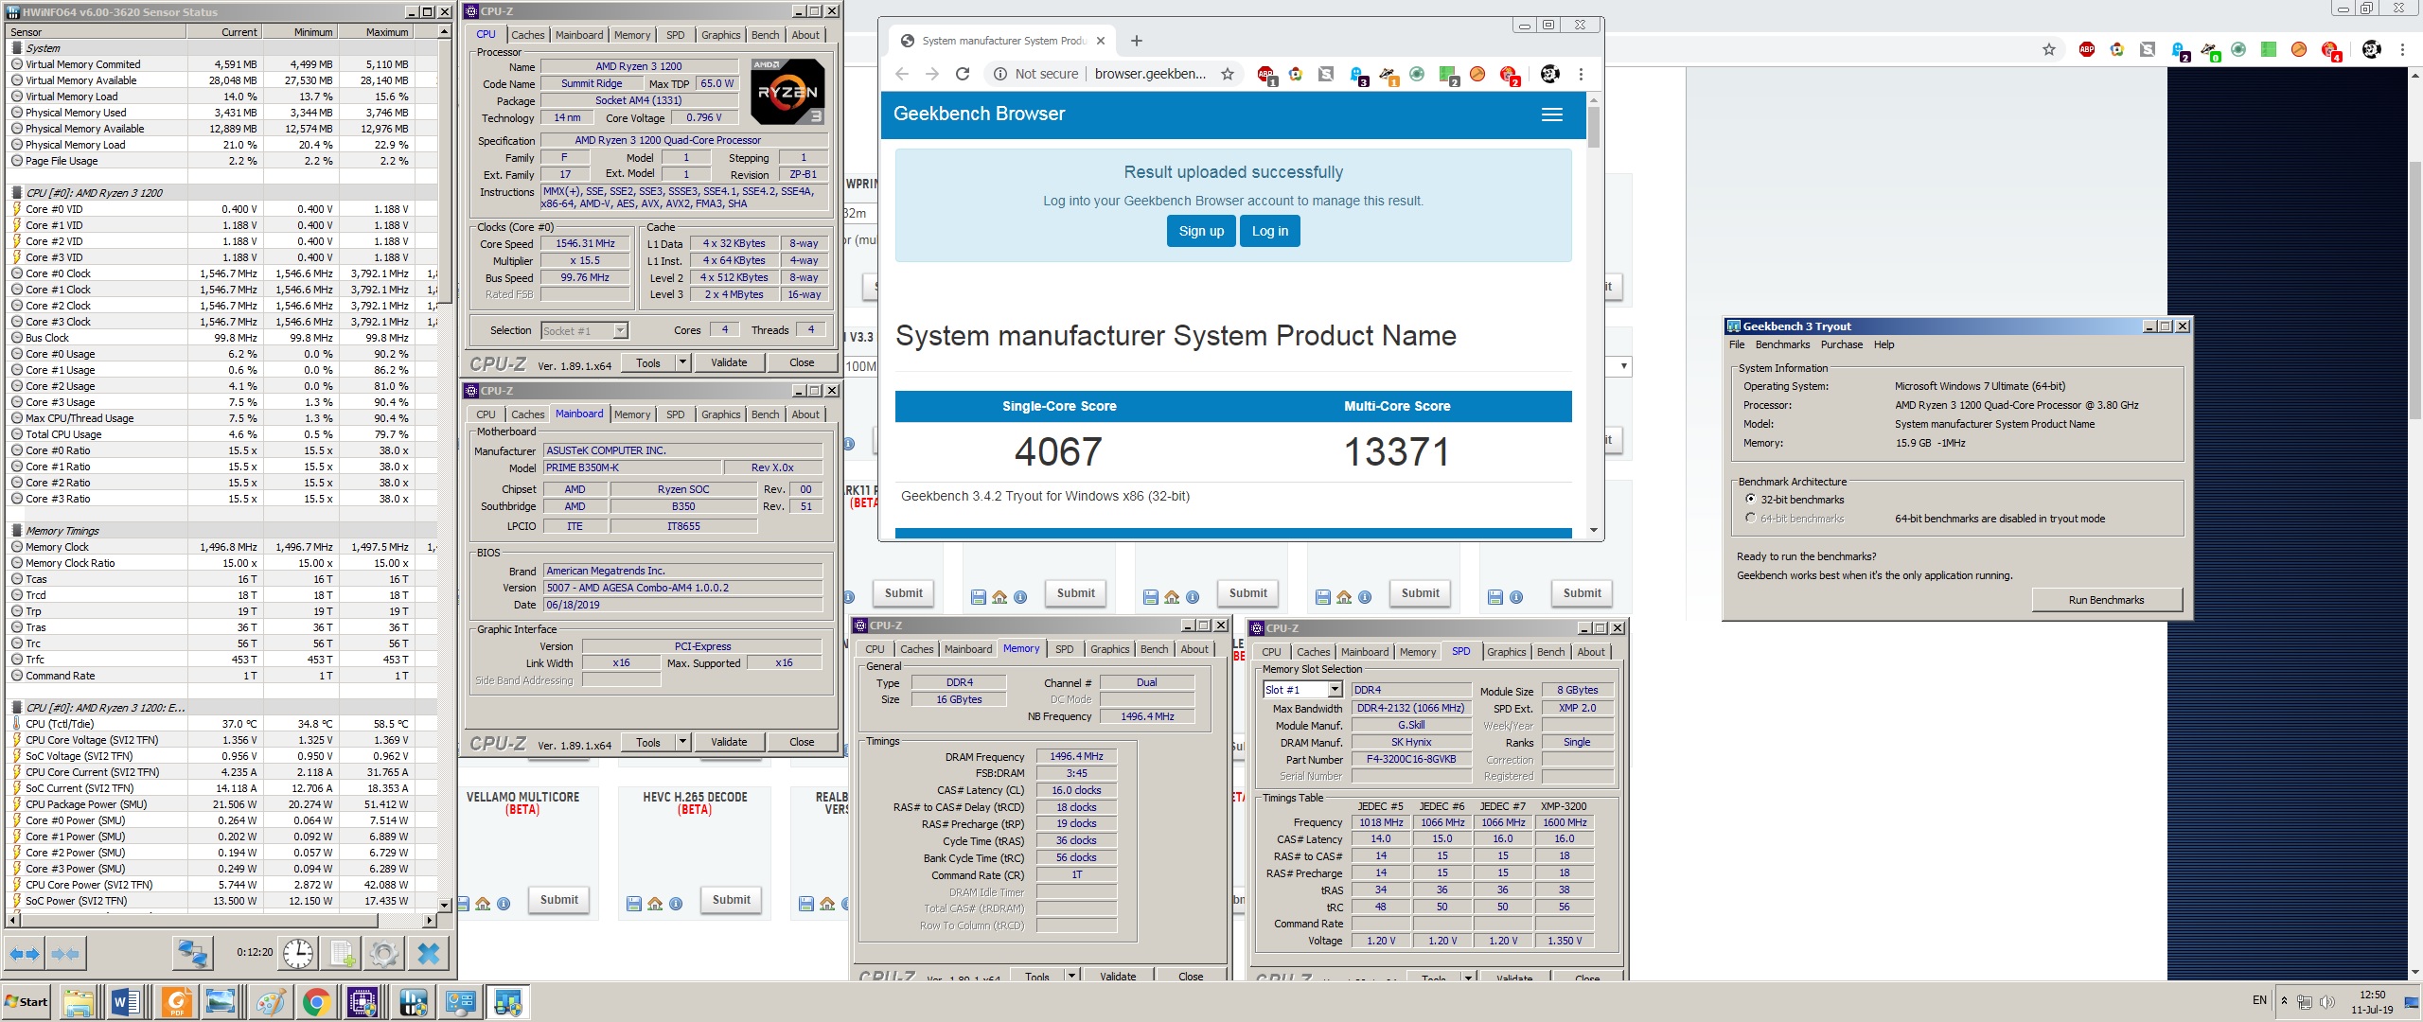The image size is (2423, 1022).
Task: Open Geekbench Browser hamburger navigation menu
Action: coord(1552,115)
